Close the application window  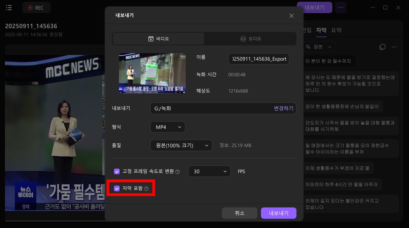pyautogui.click(x=398, y=7)
